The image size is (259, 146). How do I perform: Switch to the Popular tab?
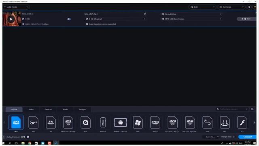coord(14,109)
